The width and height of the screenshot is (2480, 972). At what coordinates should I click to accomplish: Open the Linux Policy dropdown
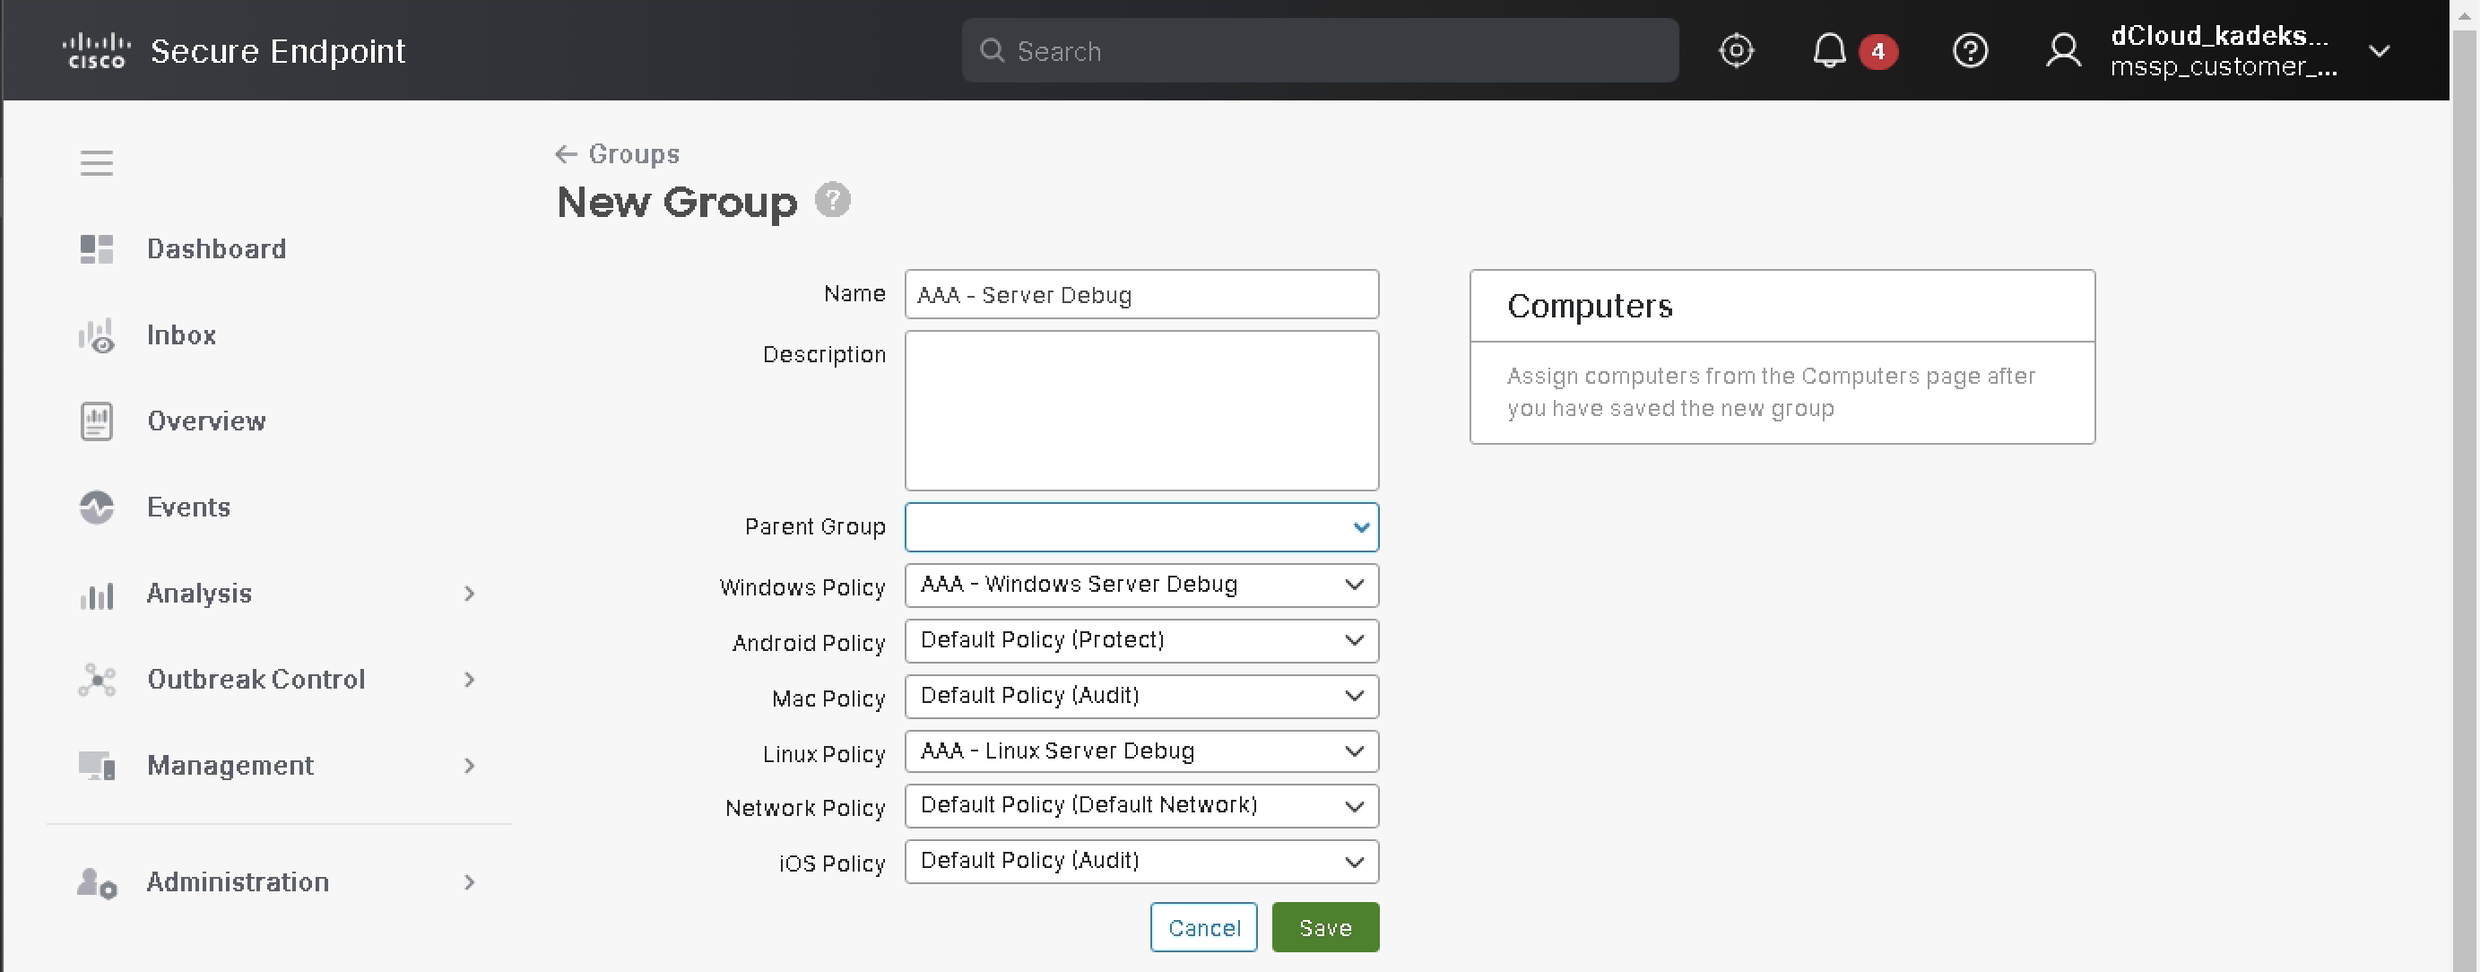pyautogui.click(x=1140, y=751)
